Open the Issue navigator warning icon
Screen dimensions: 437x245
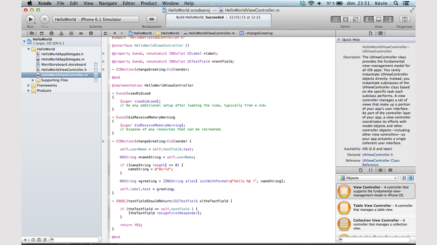pyautogui.click(x=61, y=33)
